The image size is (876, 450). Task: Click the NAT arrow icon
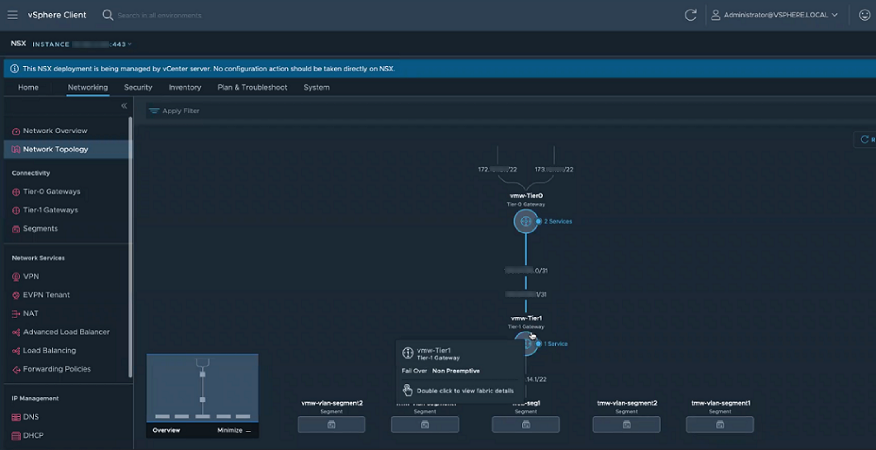16,314
